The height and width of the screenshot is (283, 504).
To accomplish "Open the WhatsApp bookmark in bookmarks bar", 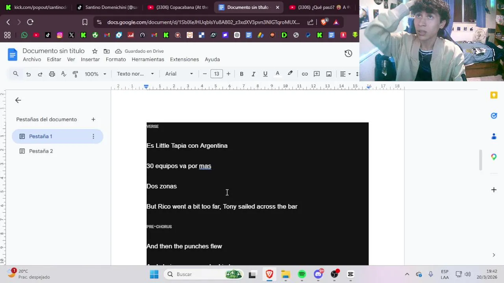I will point(24,35).
